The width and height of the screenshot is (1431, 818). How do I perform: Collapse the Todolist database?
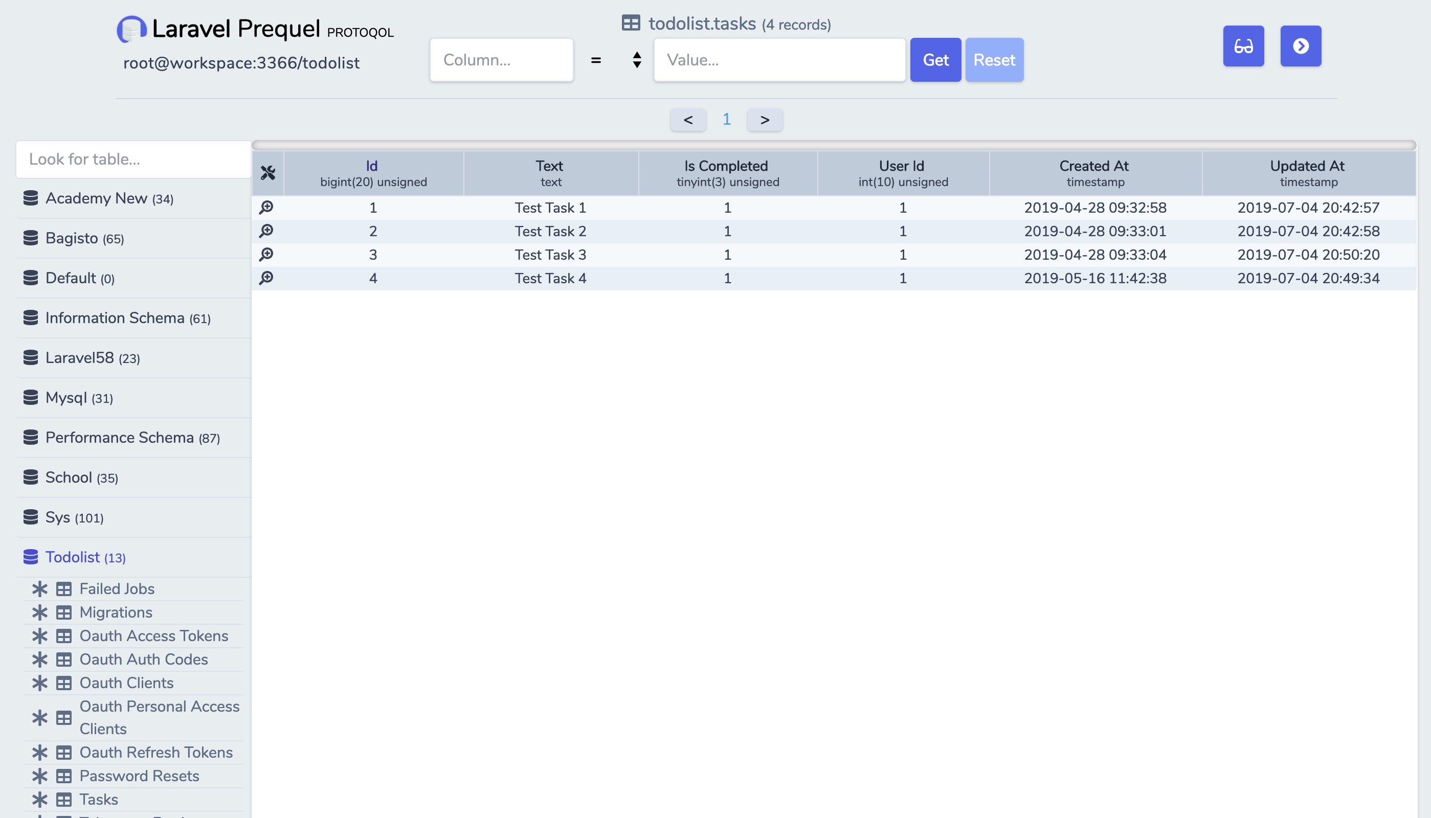[133, 558]
